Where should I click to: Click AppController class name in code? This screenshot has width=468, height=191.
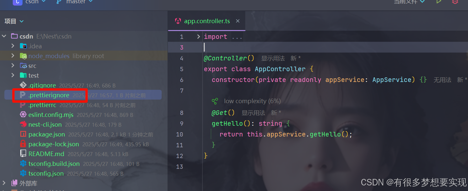pyautogui.click(x=280, y=69)
